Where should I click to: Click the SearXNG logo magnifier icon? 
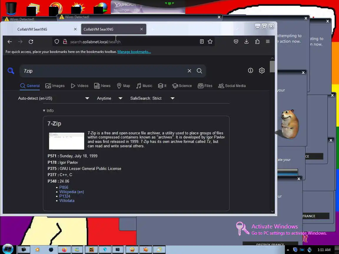tap(11, 71)
